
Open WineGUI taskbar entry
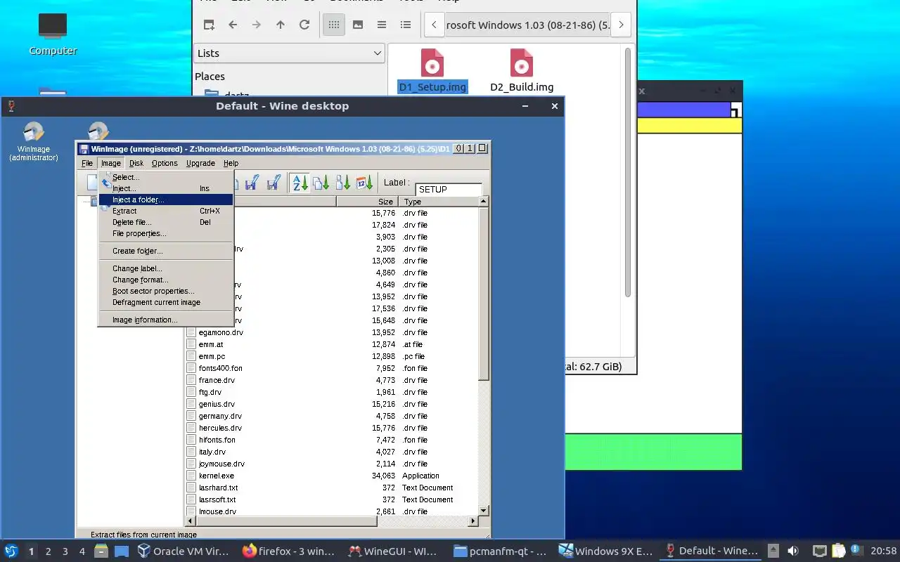394,551
